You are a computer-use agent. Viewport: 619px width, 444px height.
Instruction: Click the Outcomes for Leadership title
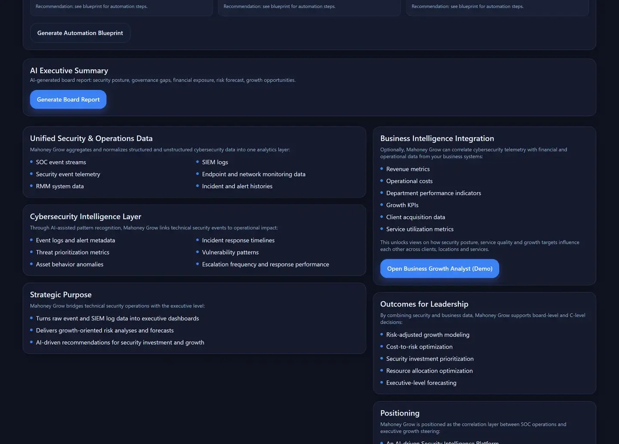click(424, 304)
